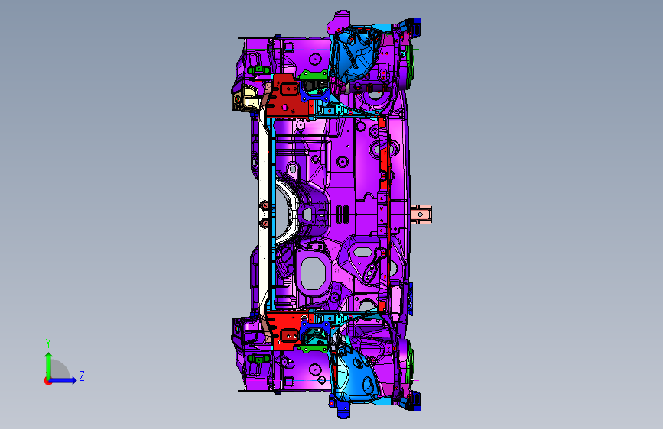
Task: Click the blue Z axis arrow of the triad
Action: click(x=63, y=380)
